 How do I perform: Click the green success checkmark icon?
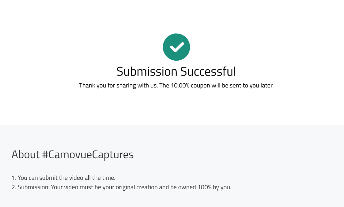pos(176,47)
